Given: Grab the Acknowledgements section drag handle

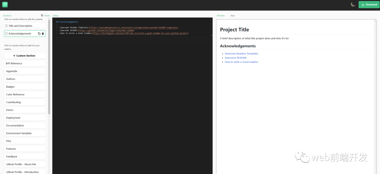Looking at the screenshot, I should click(7, 34).
